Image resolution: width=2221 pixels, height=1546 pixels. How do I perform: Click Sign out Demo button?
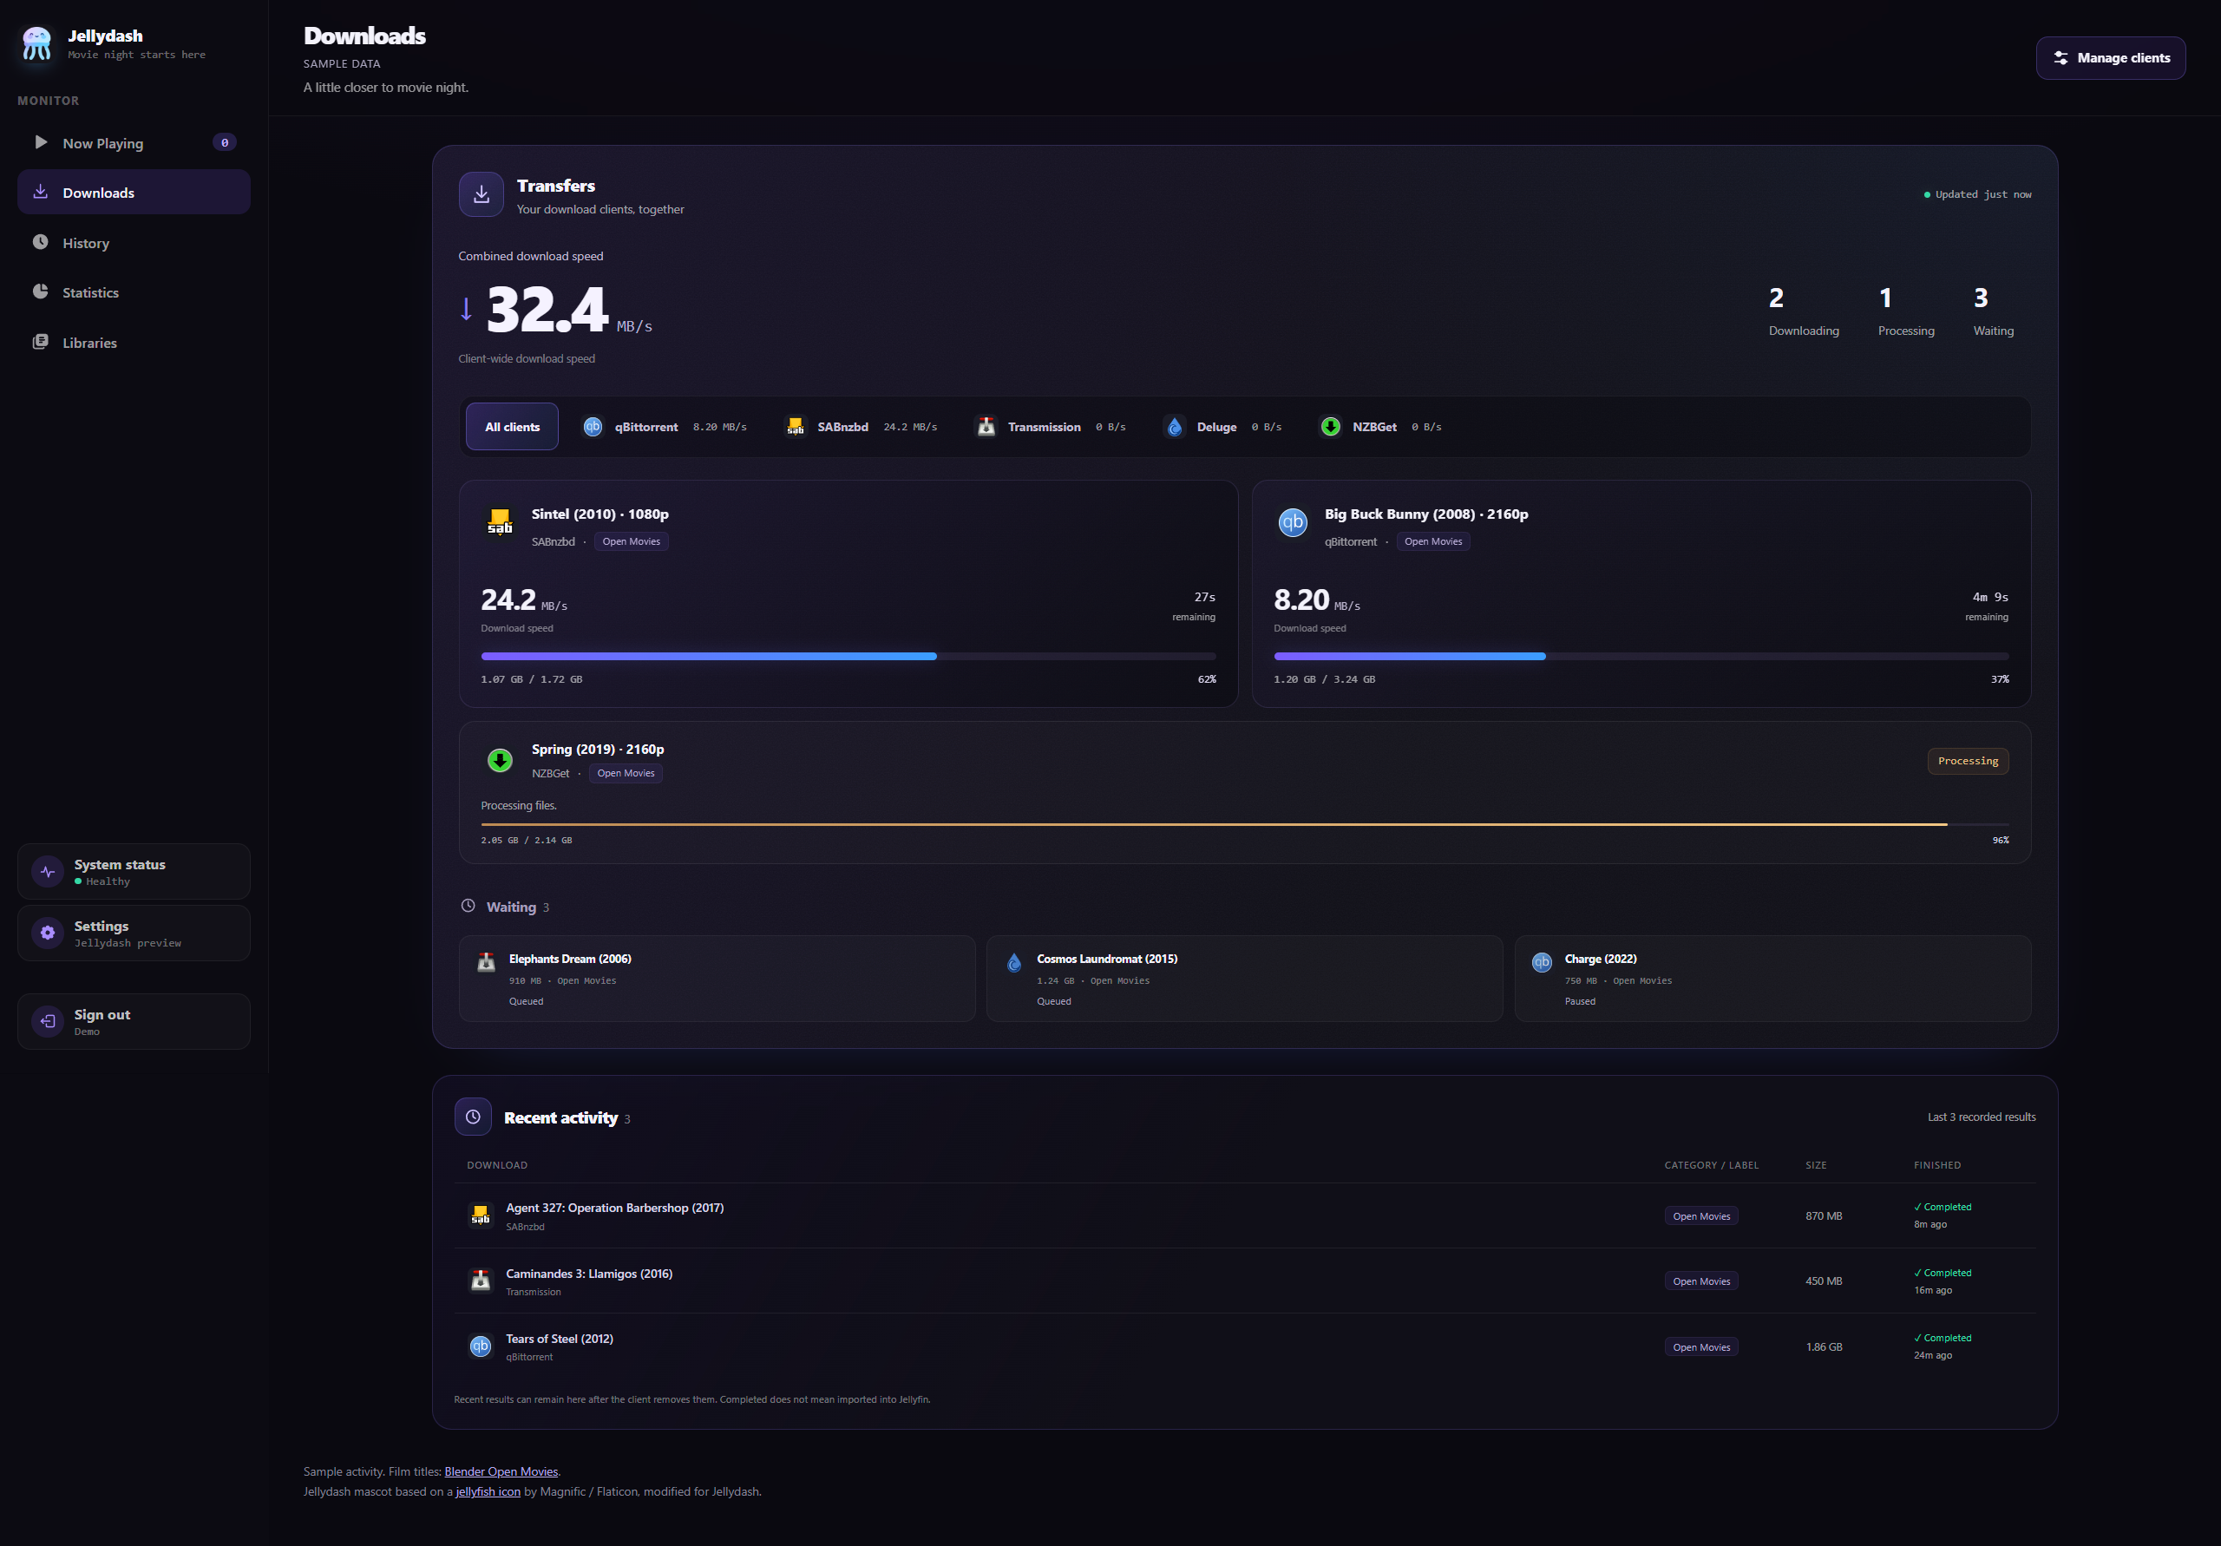click(134, 1022)
